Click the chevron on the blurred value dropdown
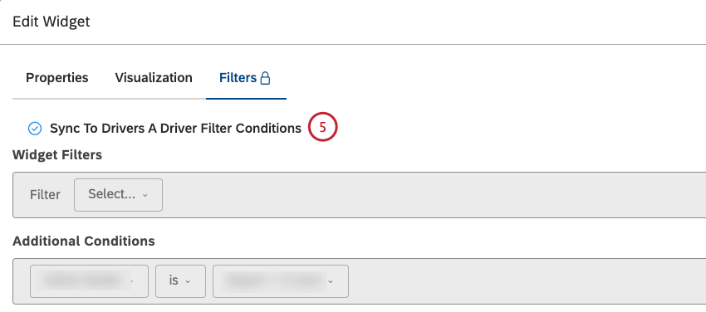Screen dimensions: 706x312 coord(331,282)
